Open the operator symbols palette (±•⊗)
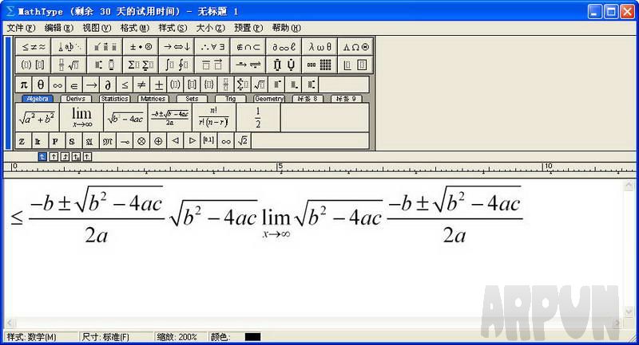Image resolution: width=639 pixels, height=345 pixels. pos(141,47)
